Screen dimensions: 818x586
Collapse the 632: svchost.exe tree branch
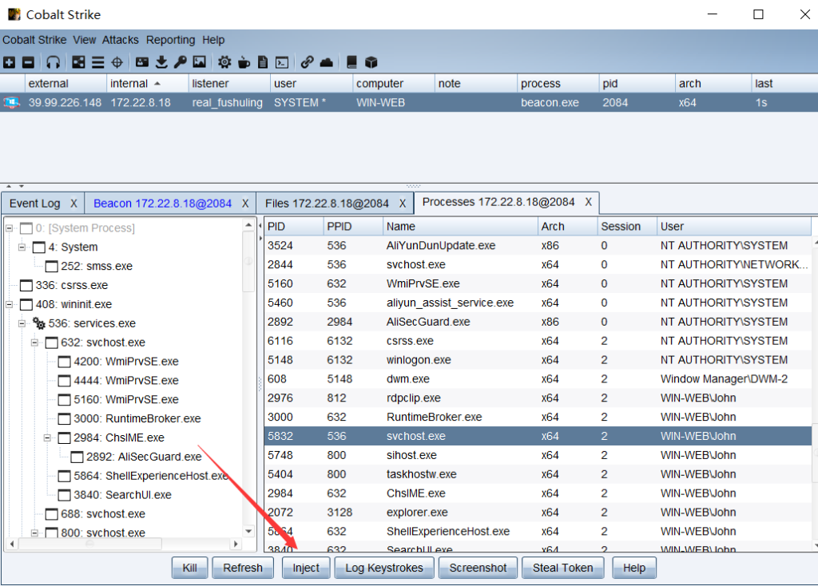pyautogui.click(x=36, y=342)
